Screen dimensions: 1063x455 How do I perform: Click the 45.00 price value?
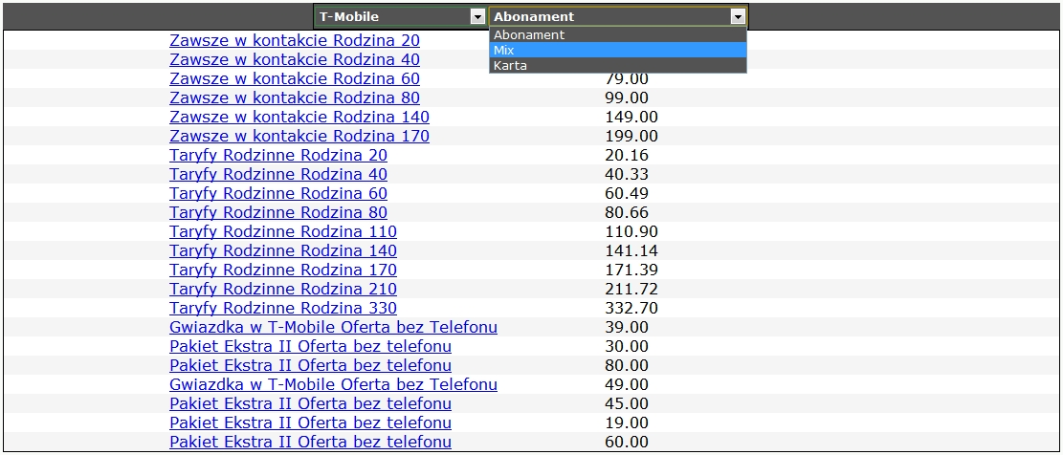(627, 403)
